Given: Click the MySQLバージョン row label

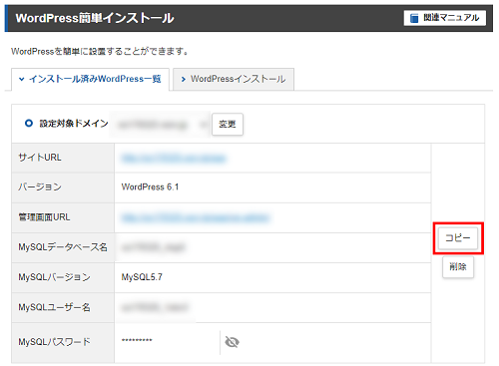Looking at the screenshot, I should click(x=54, y=277).
